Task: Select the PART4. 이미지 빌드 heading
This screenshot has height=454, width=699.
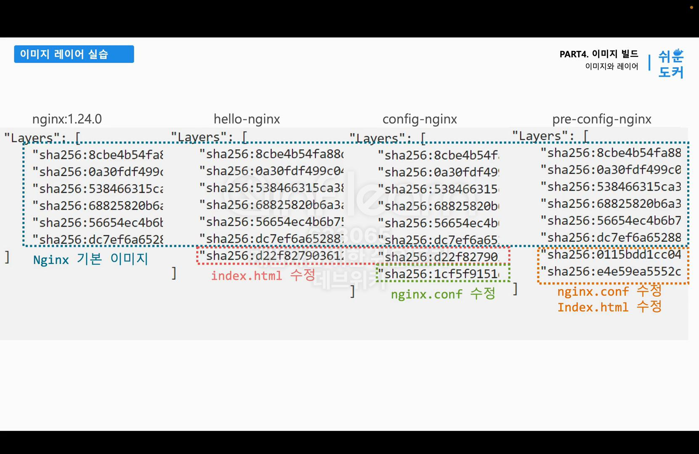Action: tap(598, 54)
